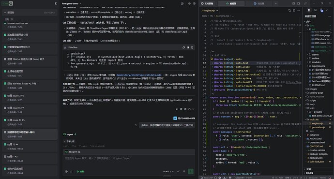Expand the superpowers folder
This screenshot has width=334, height=179.
pyautogui.click(x=319, y=66)
